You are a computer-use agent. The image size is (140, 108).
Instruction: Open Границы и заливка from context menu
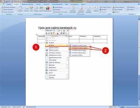point(57,53)
